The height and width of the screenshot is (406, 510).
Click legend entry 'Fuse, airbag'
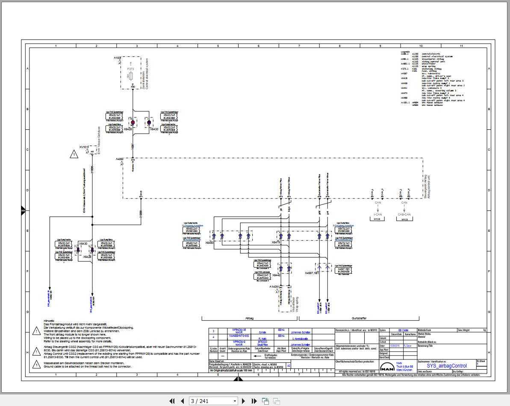point(429,71)
